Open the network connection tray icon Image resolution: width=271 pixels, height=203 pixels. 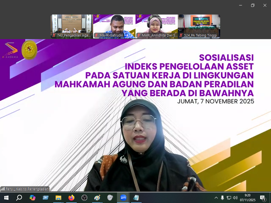tap(229, 198)
